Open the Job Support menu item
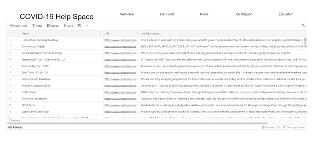The width and height of the screenshot is (313, 156). tap(243, 14)
